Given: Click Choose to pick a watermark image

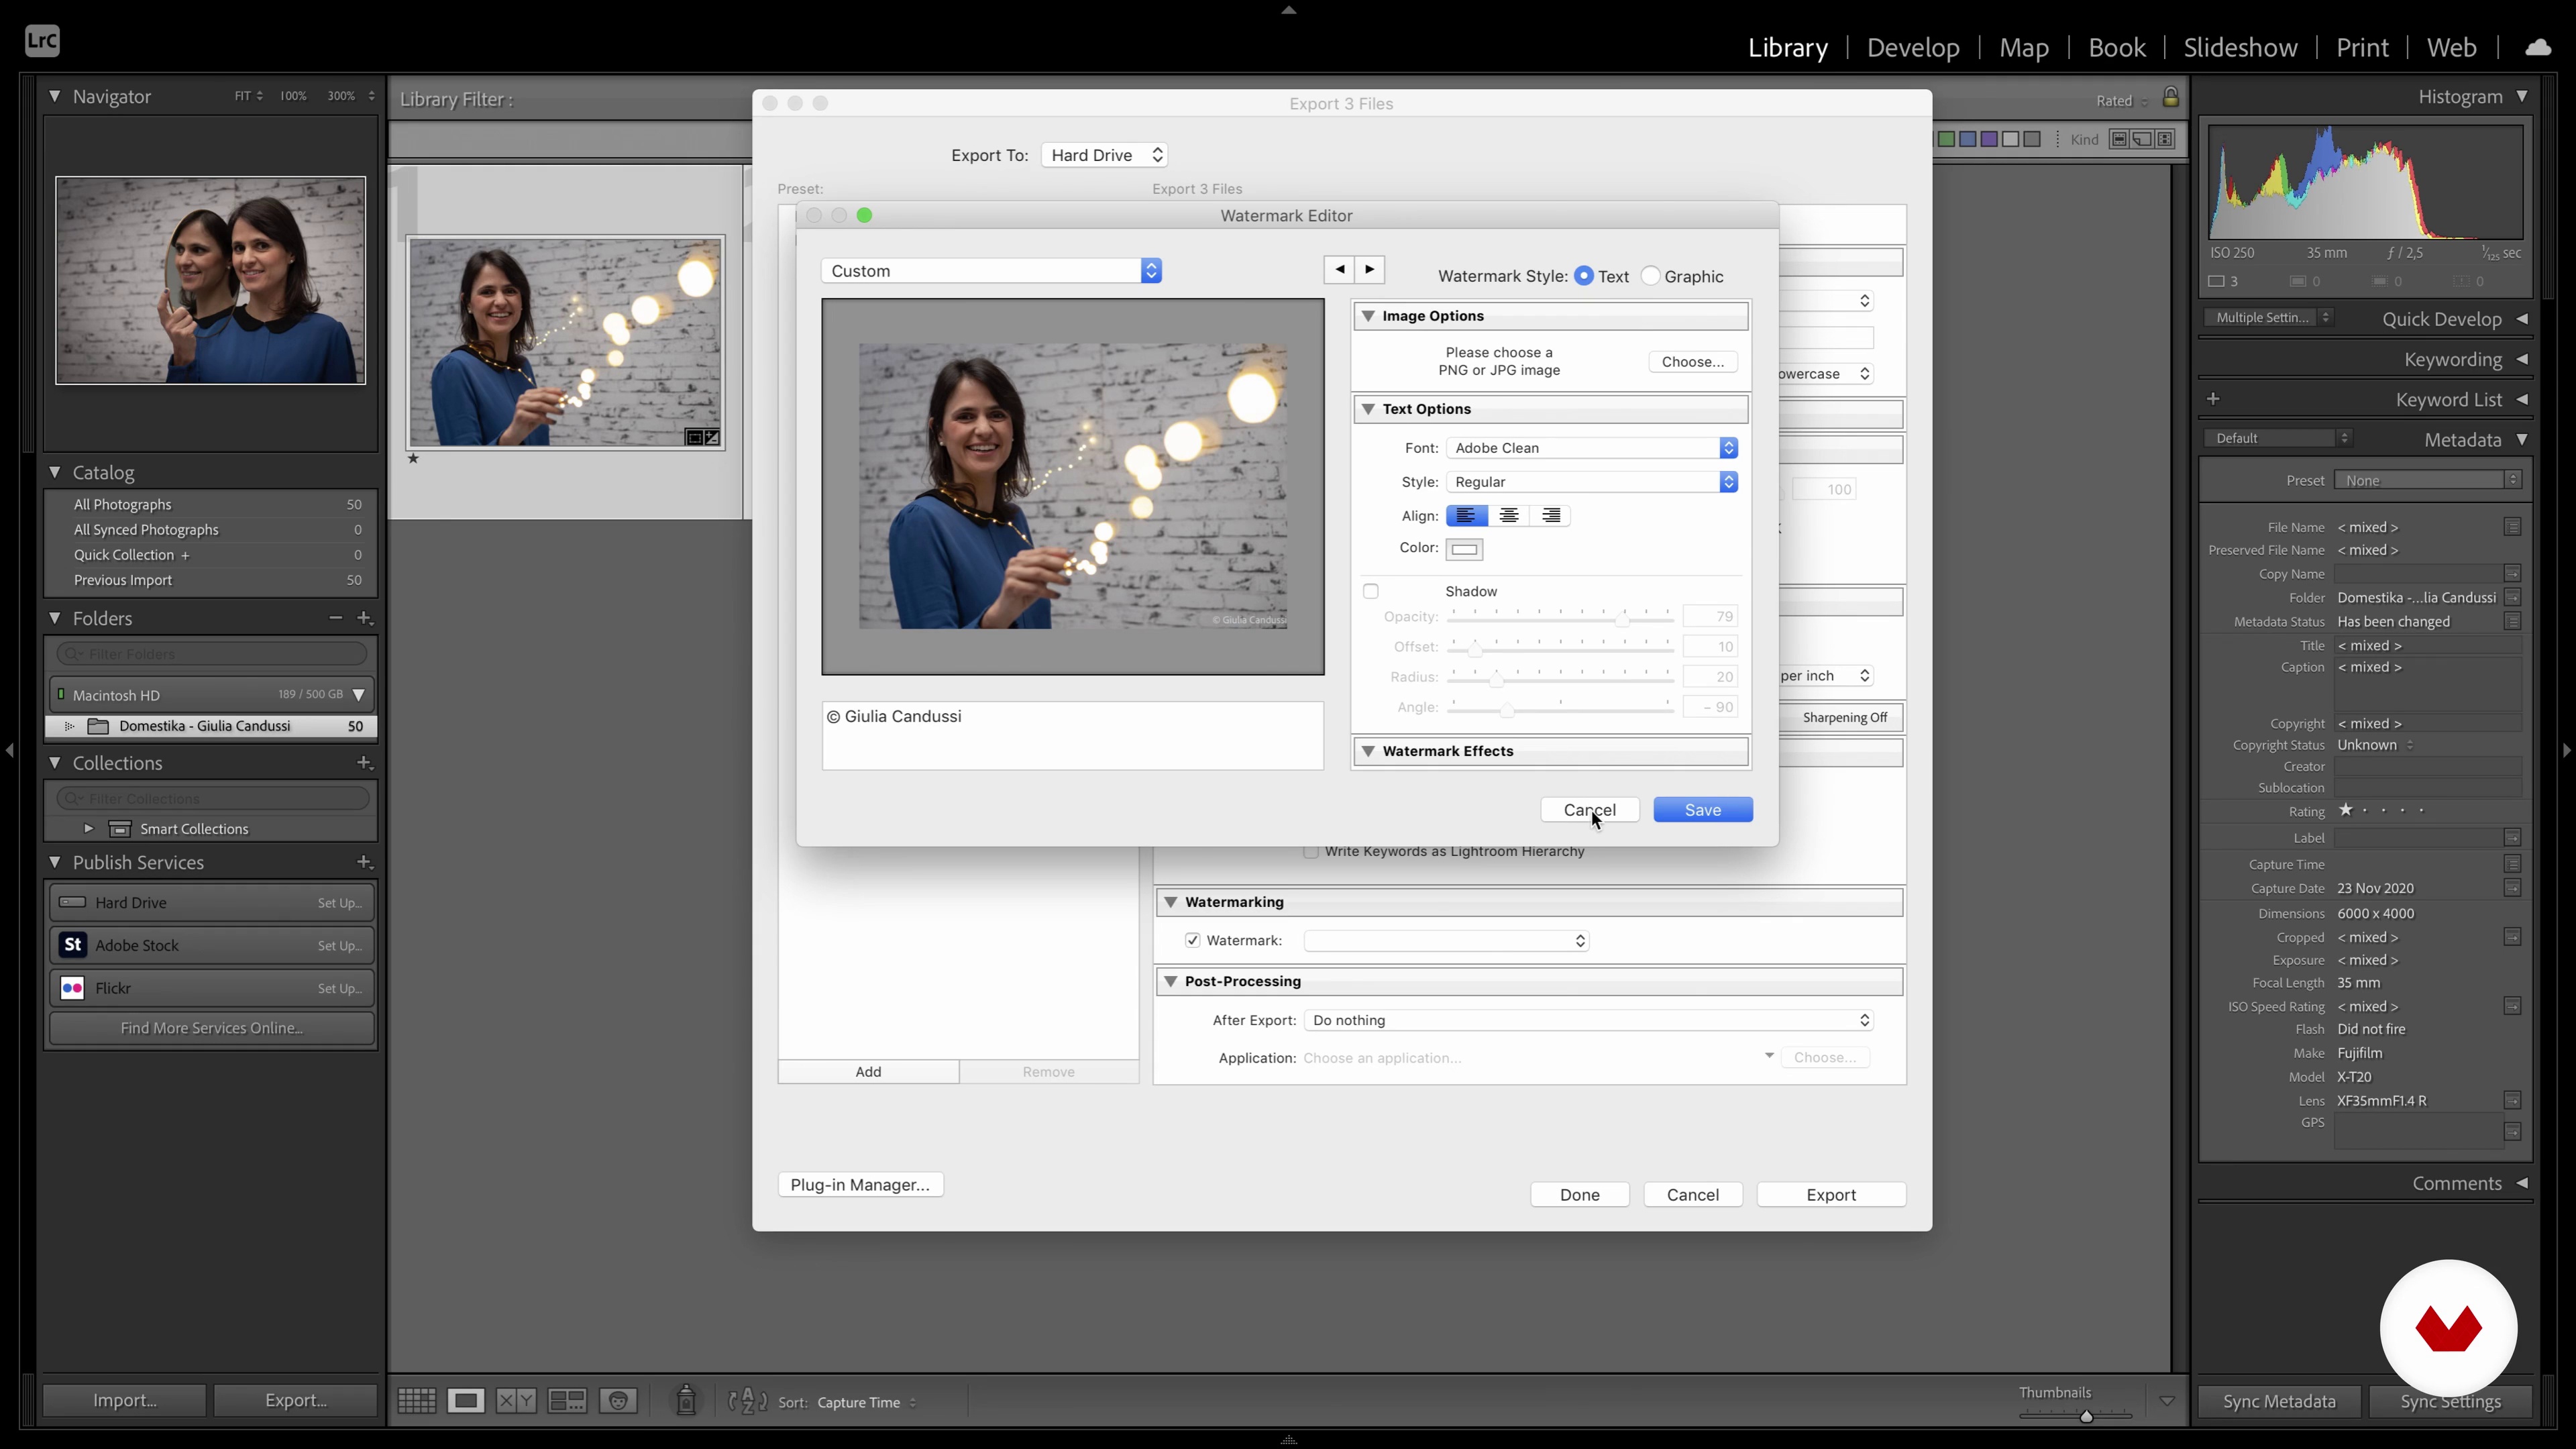Looking at the screenshot, I should pos(1692,362).
